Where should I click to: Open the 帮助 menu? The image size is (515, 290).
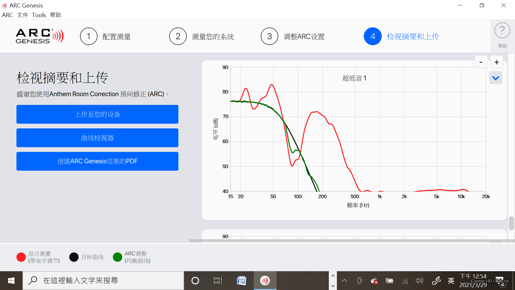pos(56,15)
